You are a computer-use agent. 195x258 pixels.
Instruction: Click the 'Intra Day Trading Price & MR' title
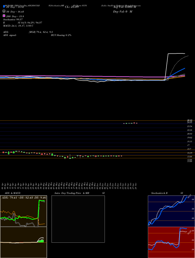click(x=72, y=193)
